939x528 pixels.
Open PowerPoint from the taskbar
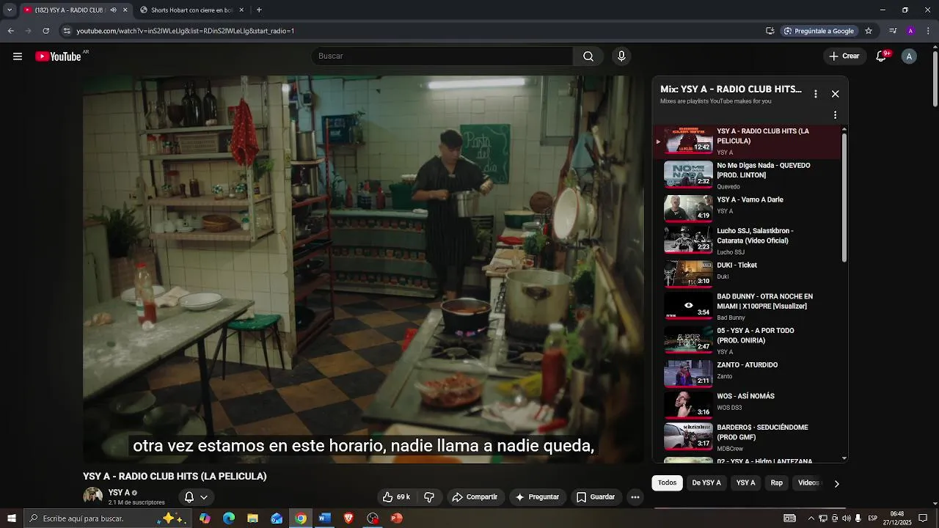[396, 518]
